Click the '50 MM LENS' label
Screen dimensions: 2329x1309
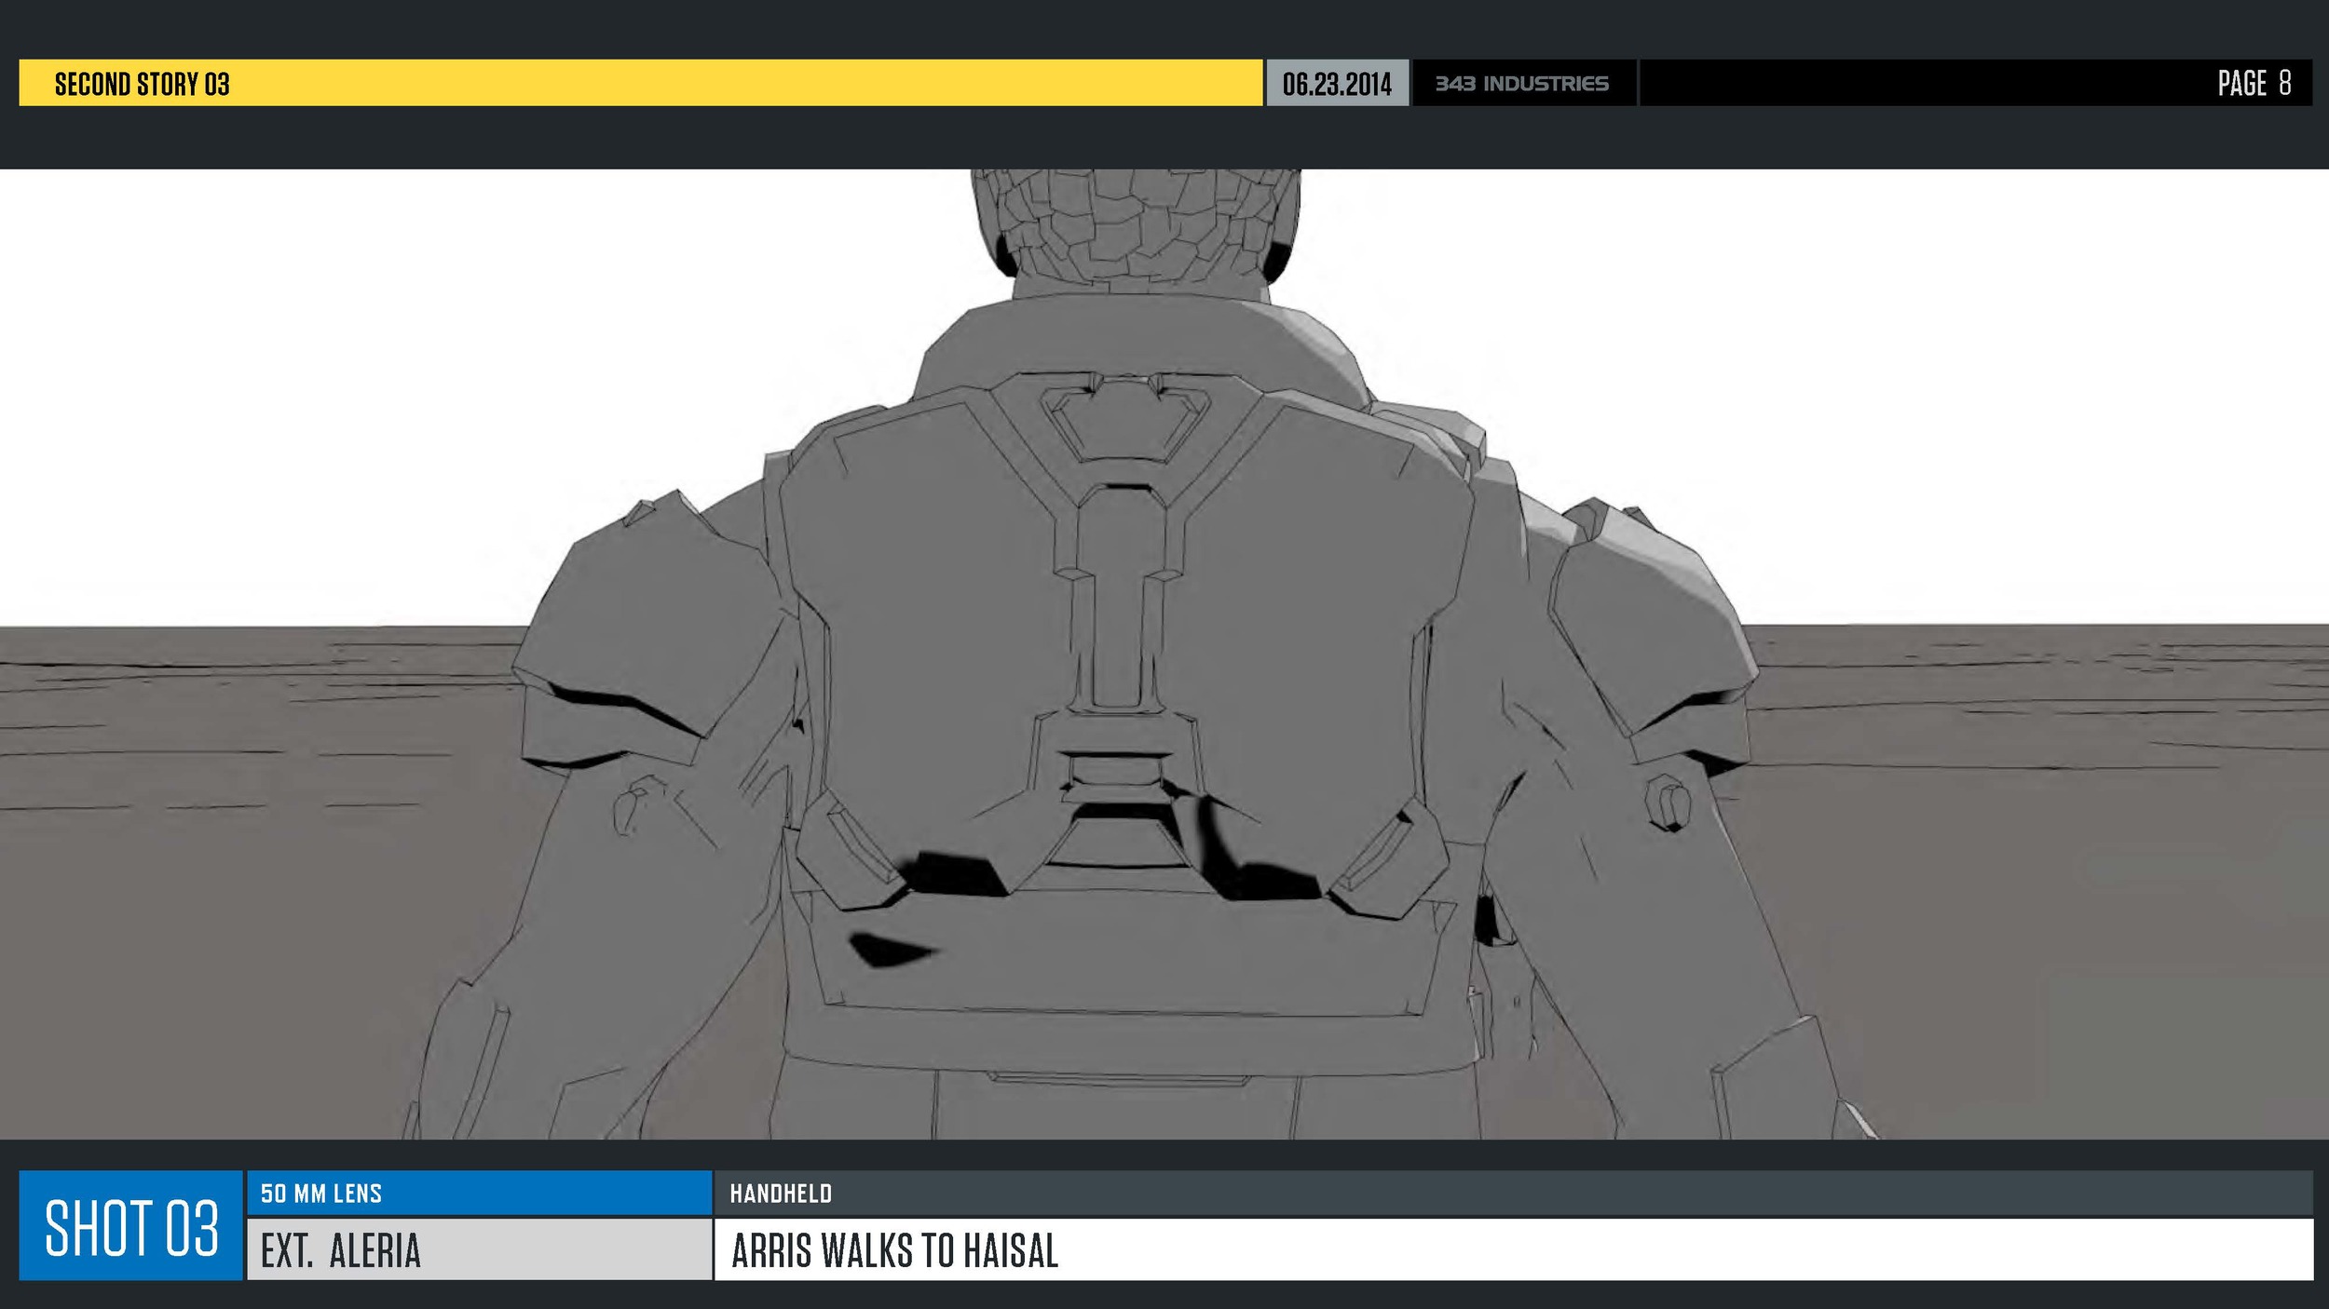pyautogui.click(x=321, y=1194)
